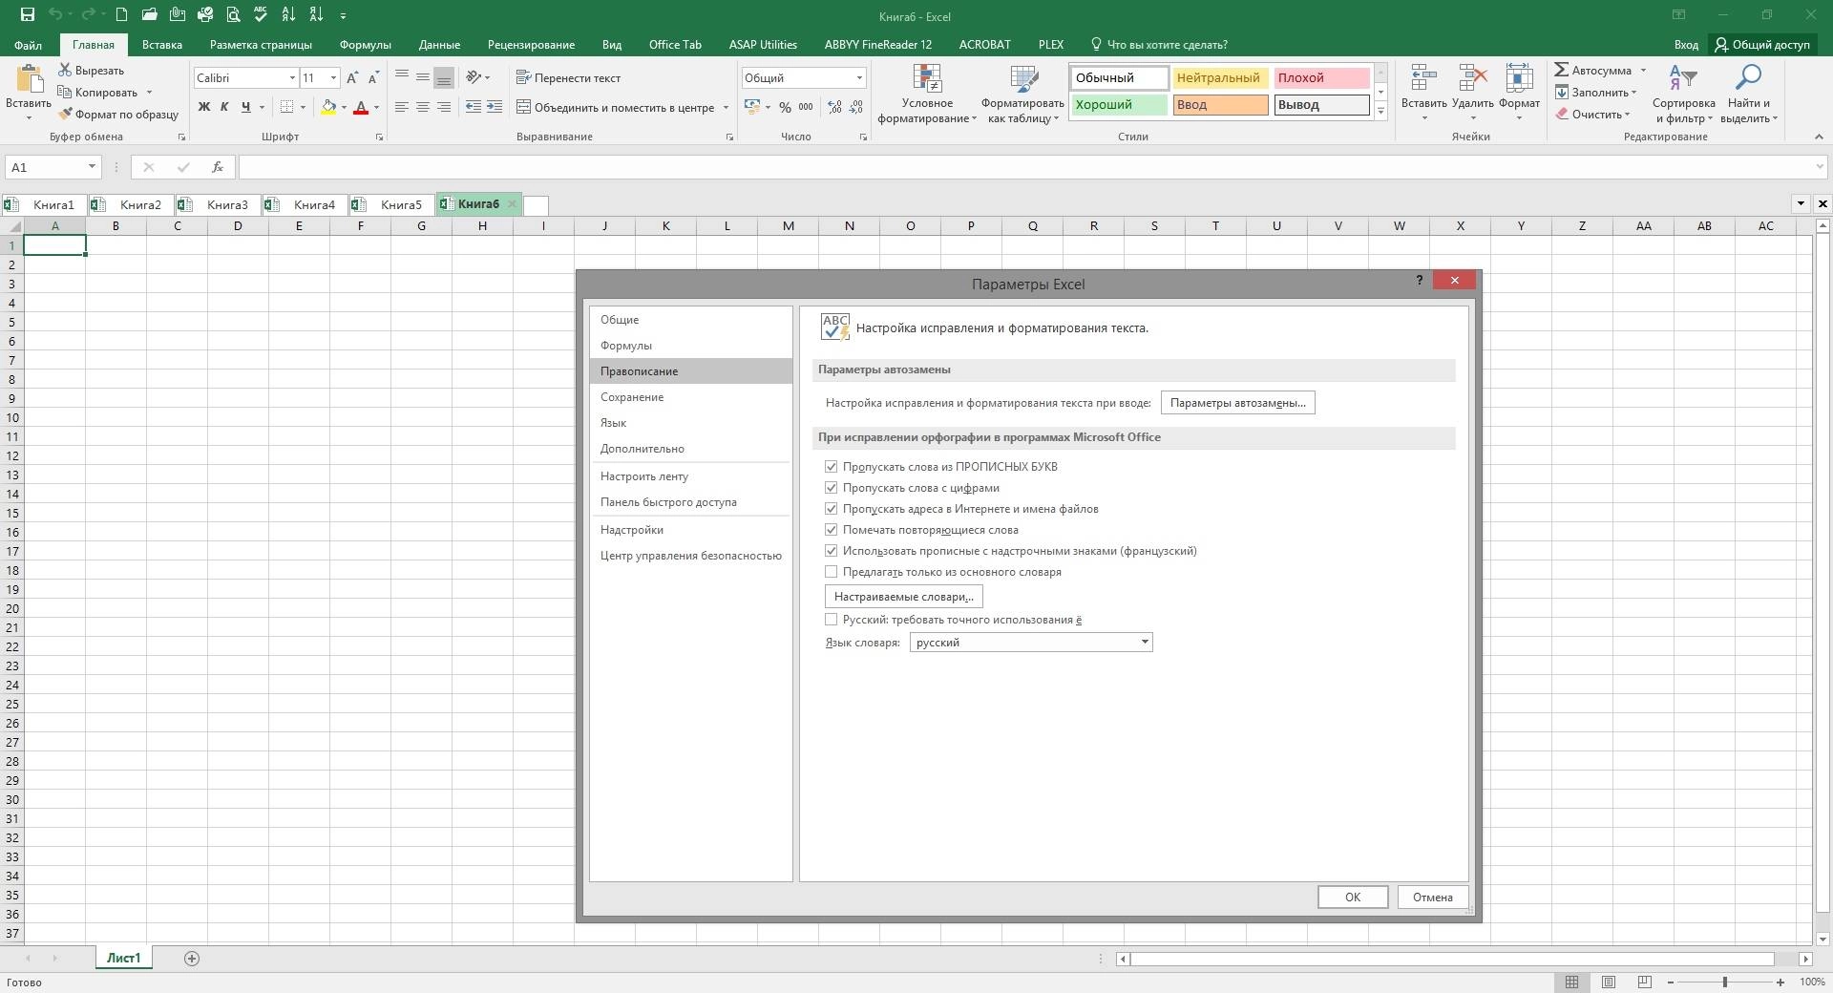Screen dimensions: 1833x993
Task: Open the font size dropdown
Action: coord(333,77)
